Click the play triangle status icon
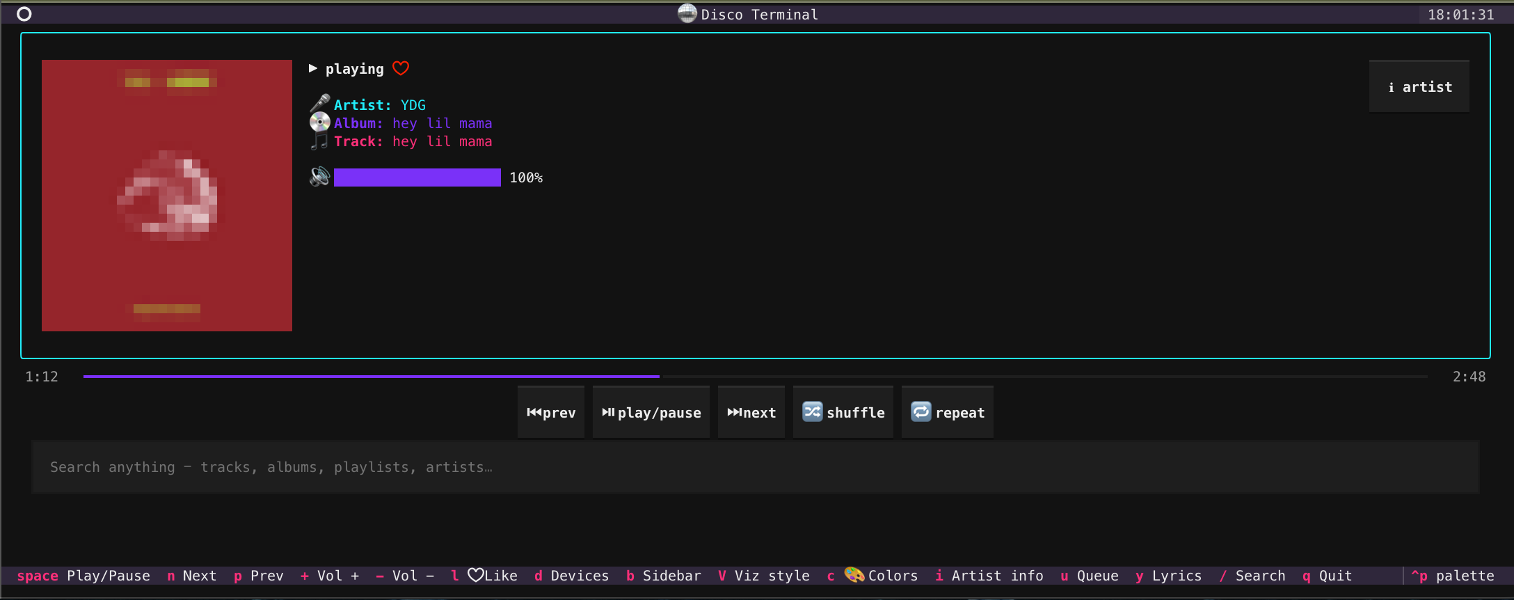The image size is (1514, 600). click(x=313, y=68)
